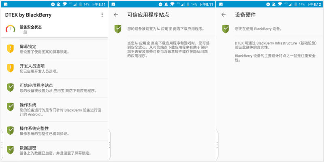
Task: Tap the 可信应用程序站点 title in middle toolbar
Action: tap(148, 15)
